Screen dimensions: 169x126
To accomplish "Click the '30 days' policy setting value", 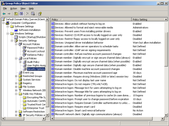I will 137,73.
